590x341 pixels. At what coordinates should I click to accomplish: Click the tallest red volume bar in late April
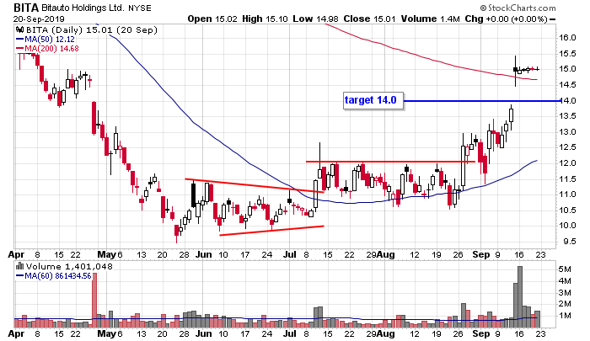tap(94, 301)
